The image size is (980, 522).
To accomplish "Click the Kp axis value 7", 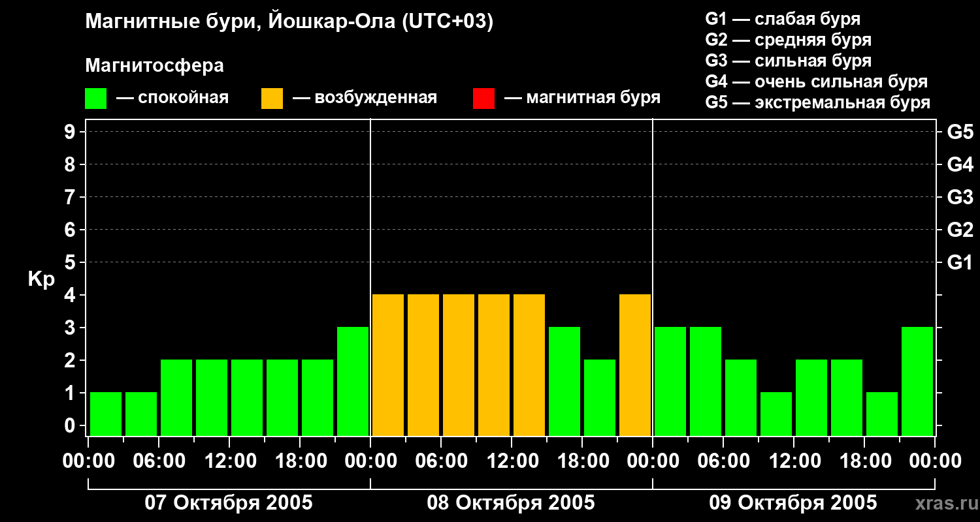I will point(71,197).
